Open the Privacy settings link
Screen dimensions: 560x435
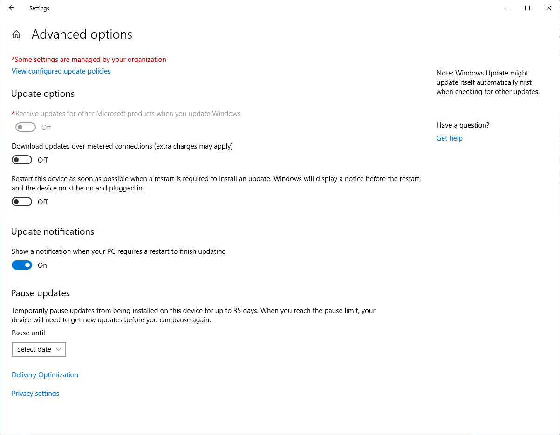pyautogui.click(x=35, y=394)
